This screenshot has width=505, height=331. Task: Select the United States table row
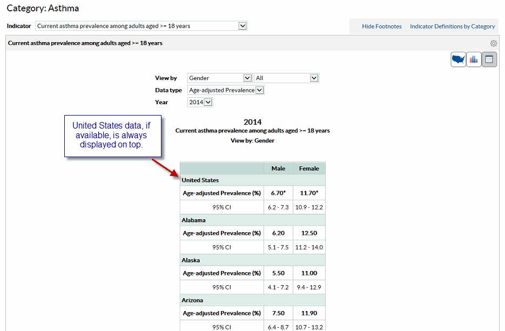point(221,180)
